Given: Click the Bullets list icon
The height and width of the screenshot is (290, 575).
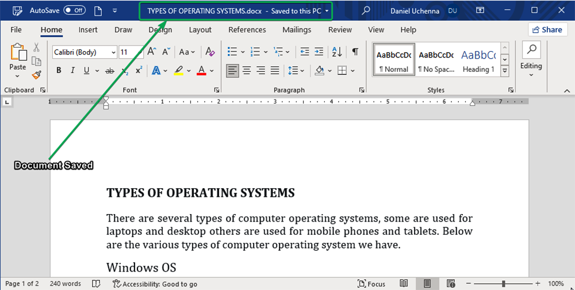Looking at the screenshot, I should (x=232, y=52).
